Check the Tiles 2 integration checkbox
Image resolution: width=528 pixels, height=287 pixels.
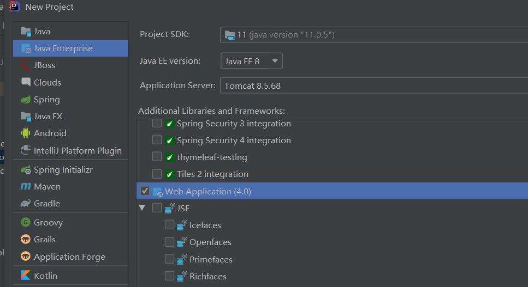tap(157, 174)
